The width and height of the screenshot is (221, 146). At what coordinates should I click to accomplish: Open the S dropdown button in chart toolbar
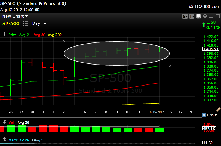[185, 17]
